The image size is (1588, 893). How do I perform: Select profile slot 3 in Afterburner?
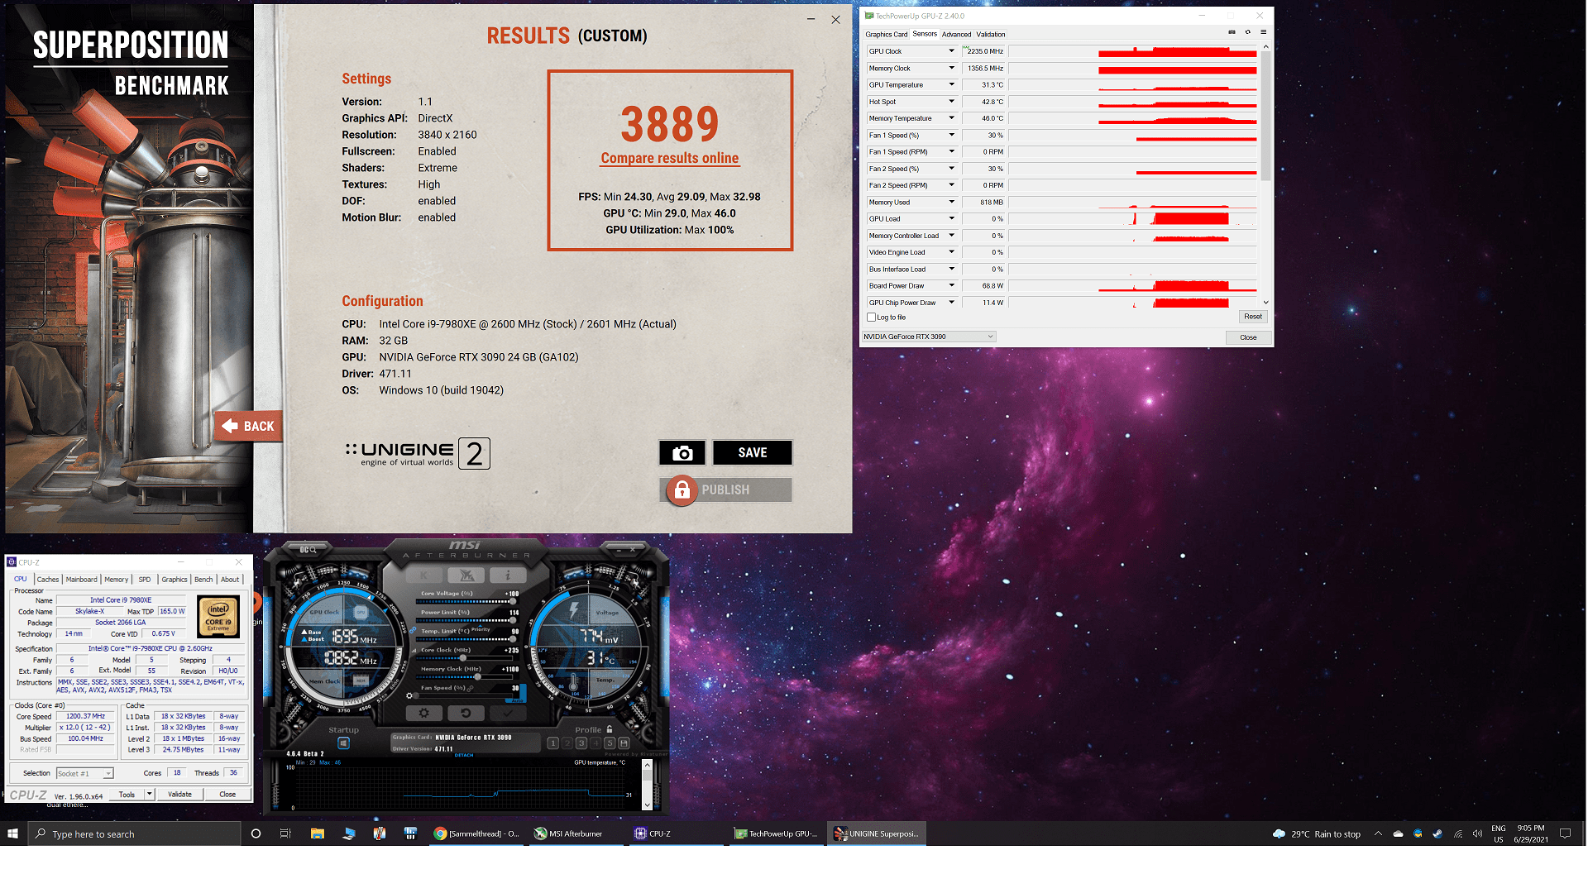(581, 743)
